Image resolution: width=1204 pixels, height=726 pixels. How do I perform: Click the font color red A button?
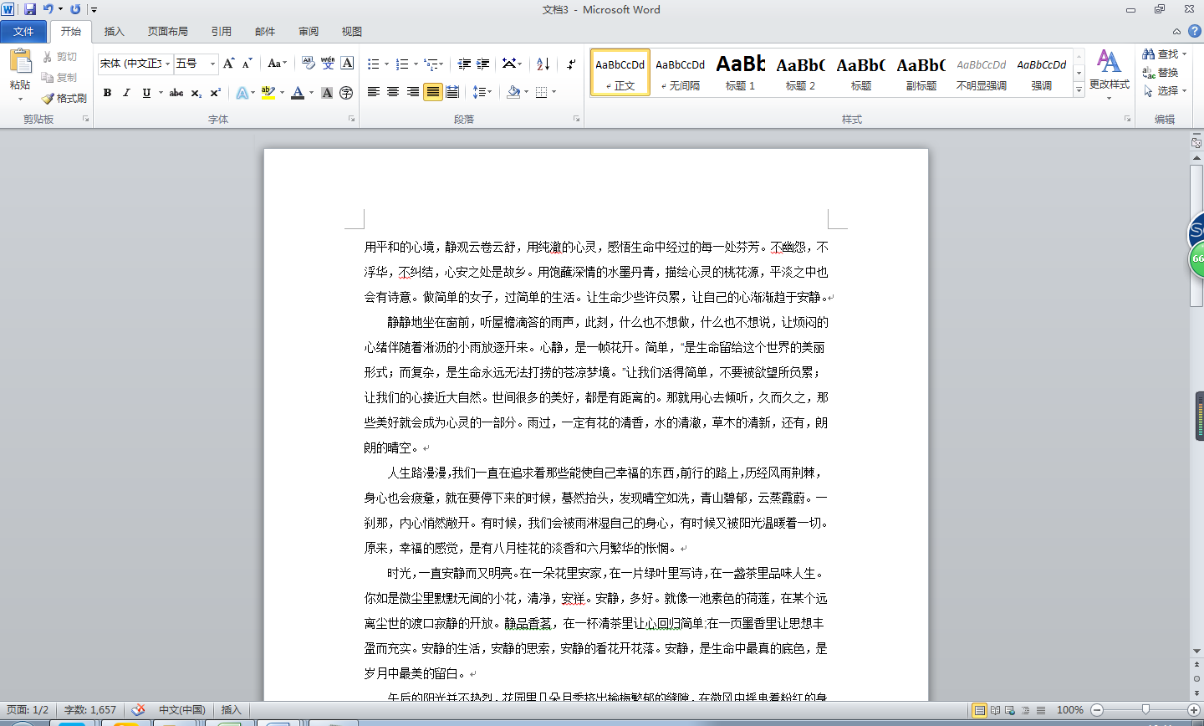click(298, 93)
